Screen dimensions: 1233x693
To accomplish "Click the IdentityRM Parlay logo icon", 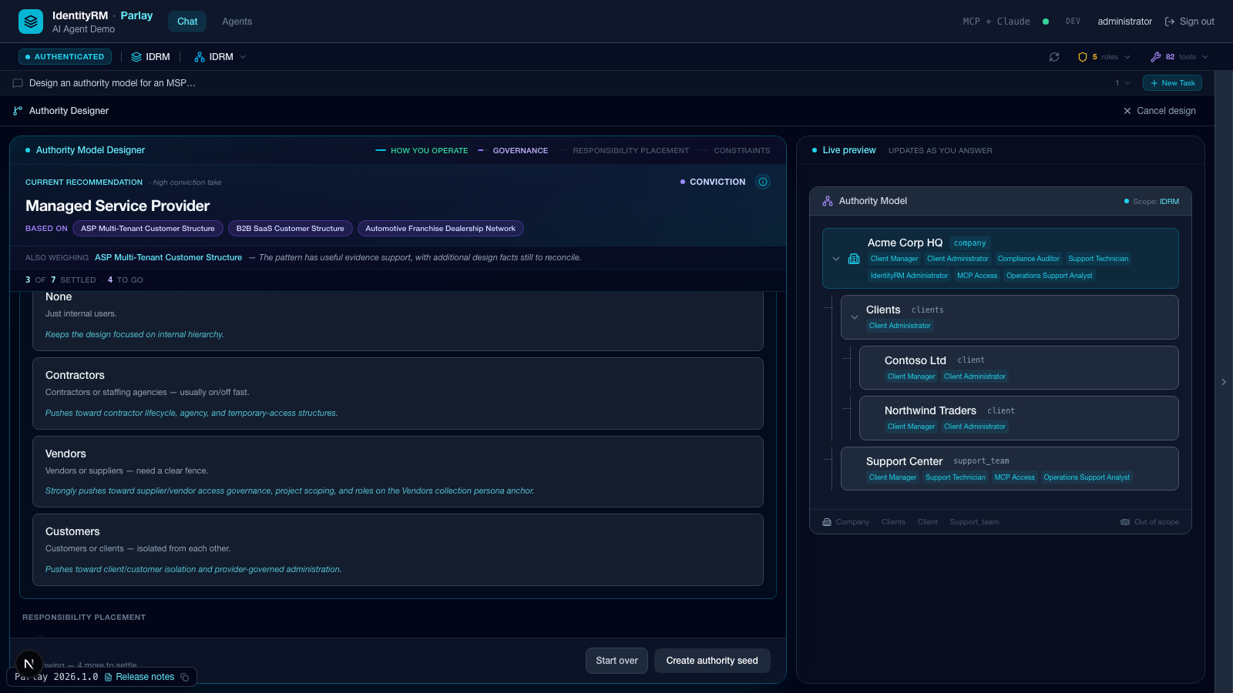I will pyautogui.click(x=31, y=22).
